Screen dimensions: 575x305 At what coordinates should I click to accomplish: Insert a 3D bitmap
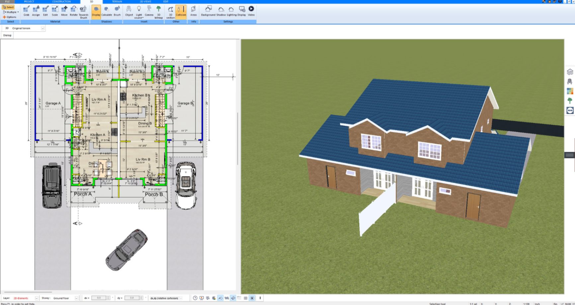tap(159, 12)
